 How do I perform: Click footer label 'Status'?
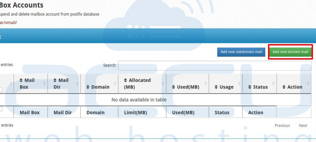pyautogui.click(x=222, y=112)
